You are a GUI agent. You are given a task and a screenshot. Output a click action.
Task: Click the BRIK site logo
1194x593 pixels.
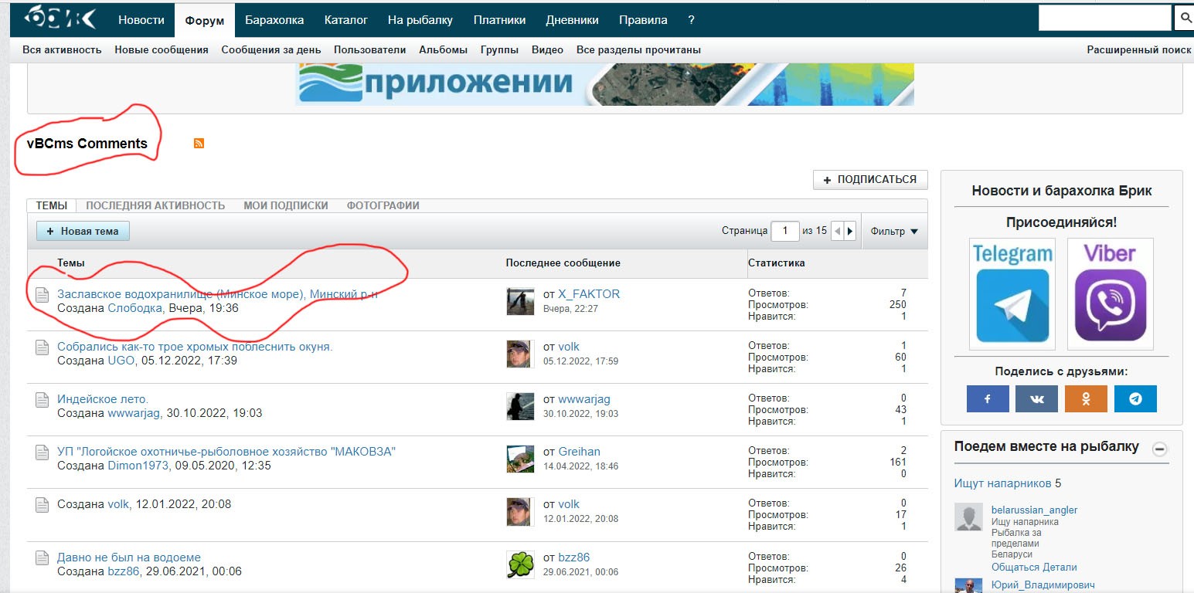coord(60,18)
